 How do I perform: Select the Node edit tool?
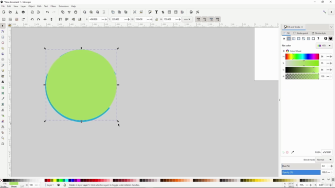pos(3,31)
